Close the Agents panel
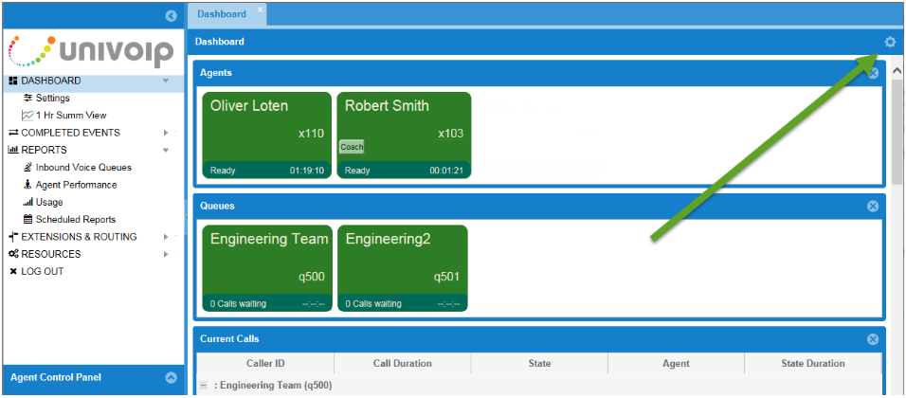 873,73
